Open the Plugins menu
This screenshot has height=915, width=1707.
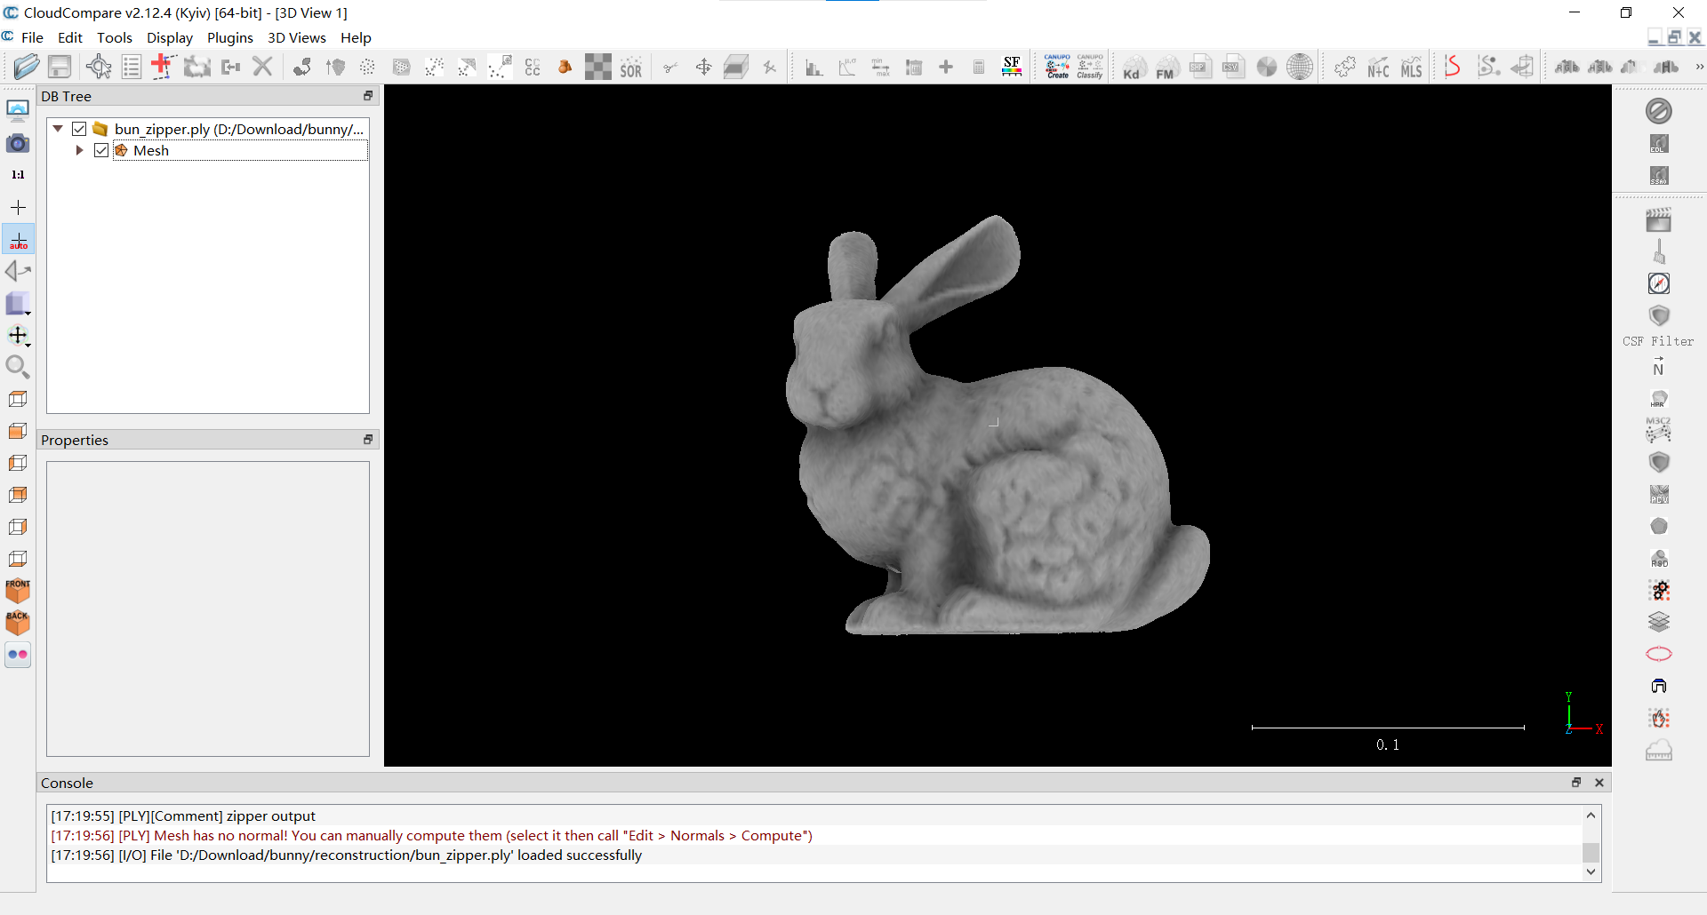tap(230, 37)
